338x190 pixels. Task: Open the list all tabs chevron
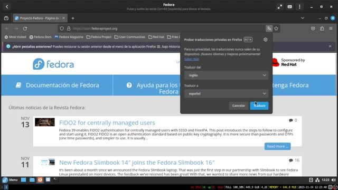(x=303, y=18)
